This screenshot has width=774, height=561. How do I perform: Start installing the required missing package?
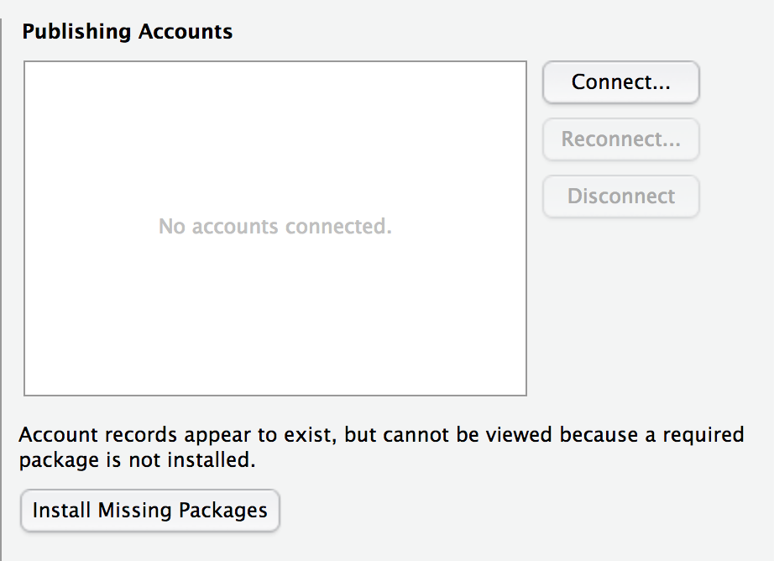[149, 511]
